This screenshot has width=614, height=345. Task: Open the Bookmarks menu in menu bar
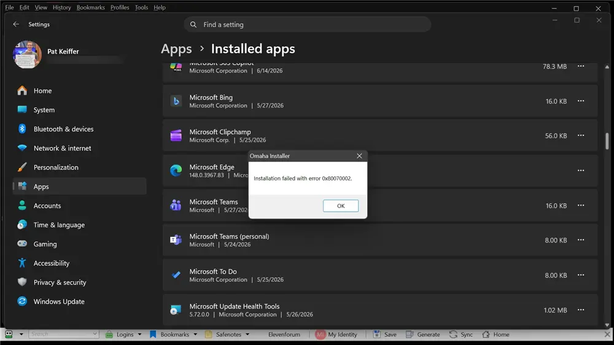point(90,7)
